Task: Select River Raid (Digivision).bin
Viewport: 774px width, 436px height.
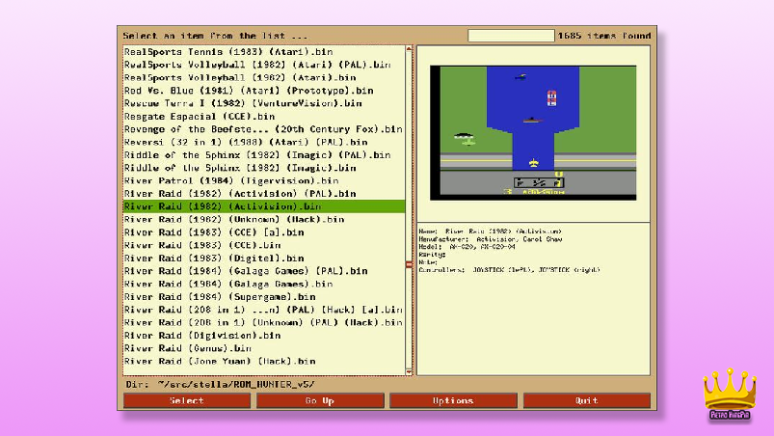Action: (264, 336)
